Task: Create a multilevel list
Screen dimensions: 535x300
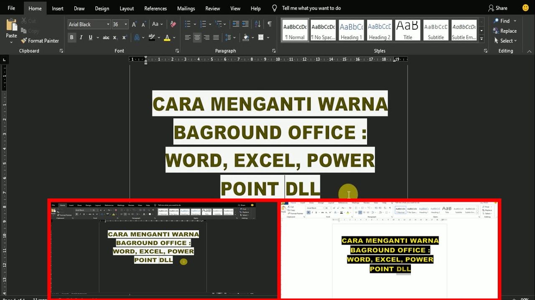Action: (219, 24)
